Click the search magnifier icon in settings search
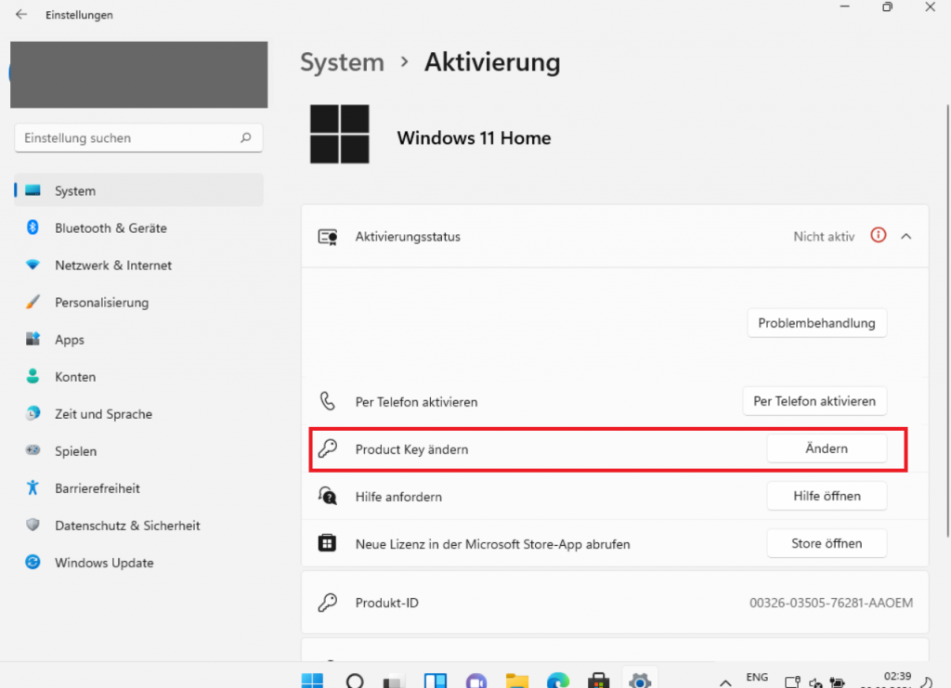Viewport: 951px width, 688px height. (x=246, y=137)
